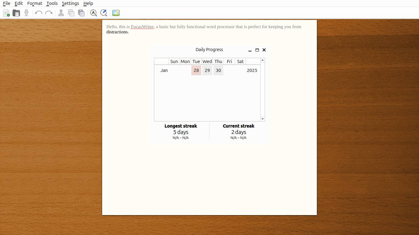Redo the last undone action
This screenshot has width=419, height=235.
[x=49, y=13]
